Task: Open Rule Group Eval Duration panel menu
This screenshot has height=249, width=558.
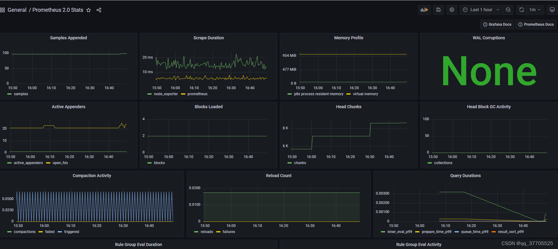Action: tap(139, 244)
